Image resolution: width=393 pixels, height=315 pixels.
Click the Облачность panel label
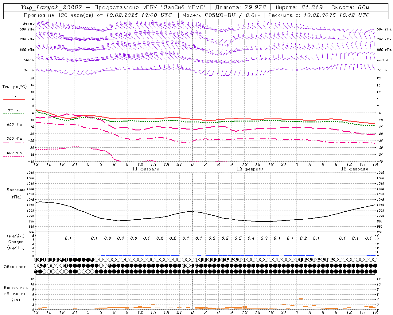16,267
